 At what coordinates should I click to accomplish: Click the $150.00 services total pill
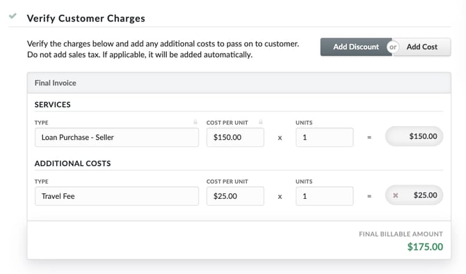(414, 136)
